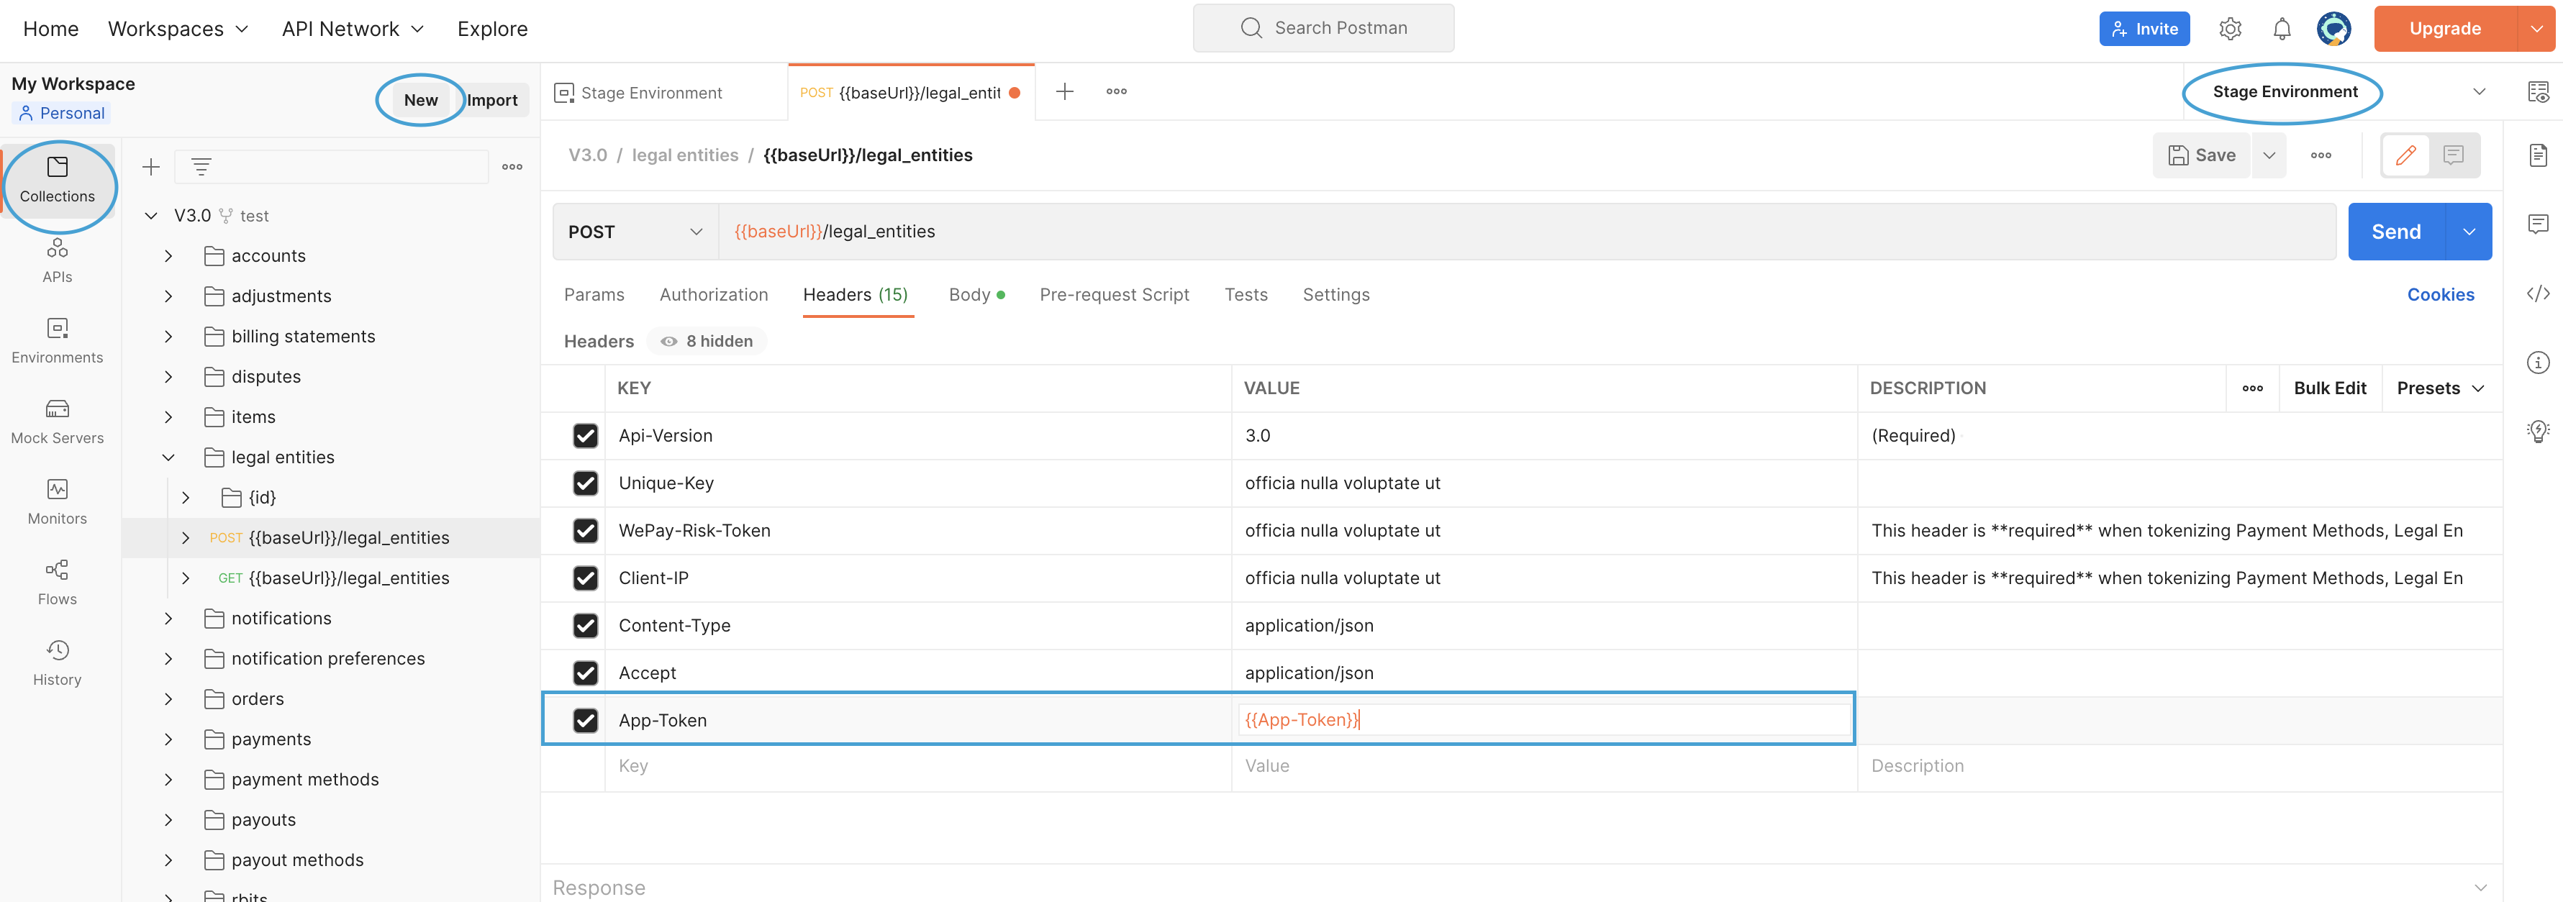Switch to the Tests tab
2563x902 pixels.
(x=1246, y=294)
